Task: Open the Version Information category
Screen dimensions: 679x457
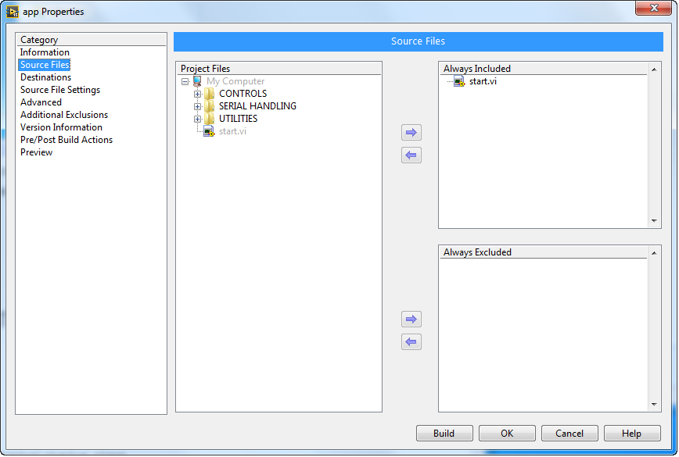Action: [x=61, y=127]
